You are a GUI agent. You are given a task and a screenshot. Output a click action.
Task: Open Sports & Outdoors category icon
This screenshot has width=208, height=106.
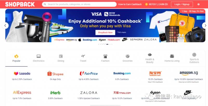click(194, 55)
